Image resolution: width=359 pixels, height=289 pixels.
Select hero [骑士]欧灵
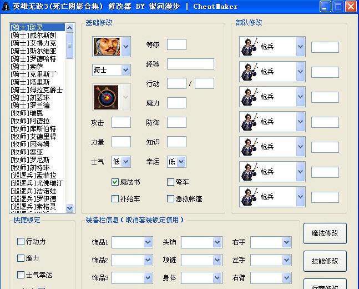[37, 28]
